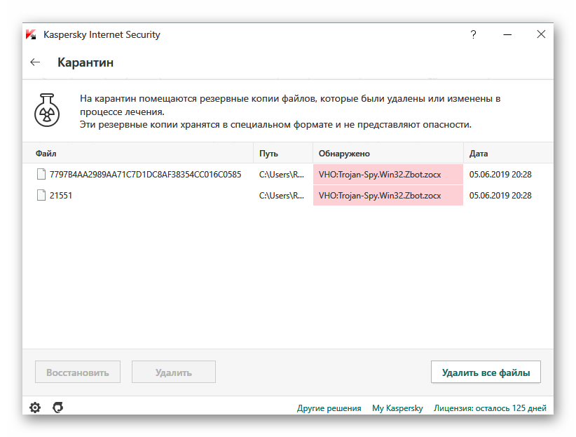Open help via the question mark icon
Image resolution: width=576 pixels, height=437 pixels.
pos(474,34)
